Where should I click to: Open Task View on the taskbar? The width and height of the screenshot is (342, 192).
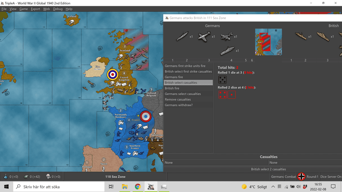click(x=111, y=187)
